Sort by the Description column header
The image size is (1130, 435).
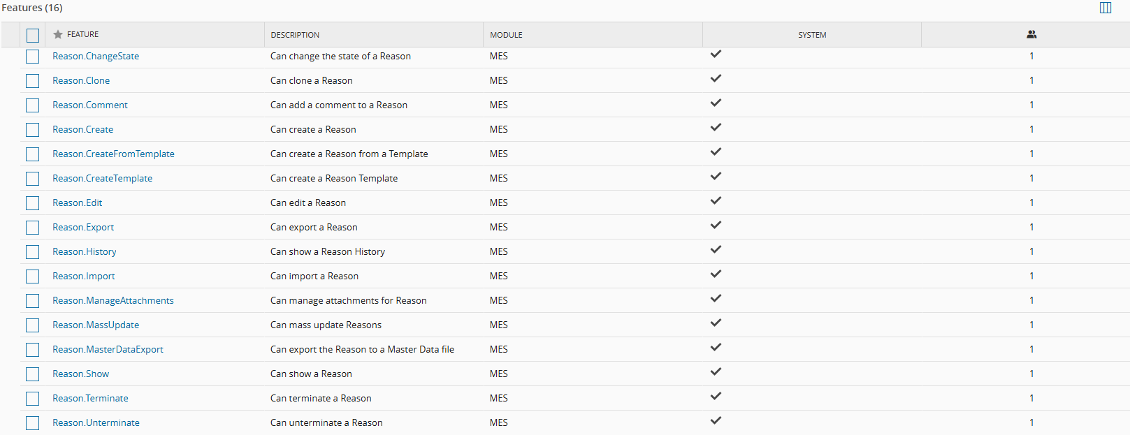pos(295,35)
